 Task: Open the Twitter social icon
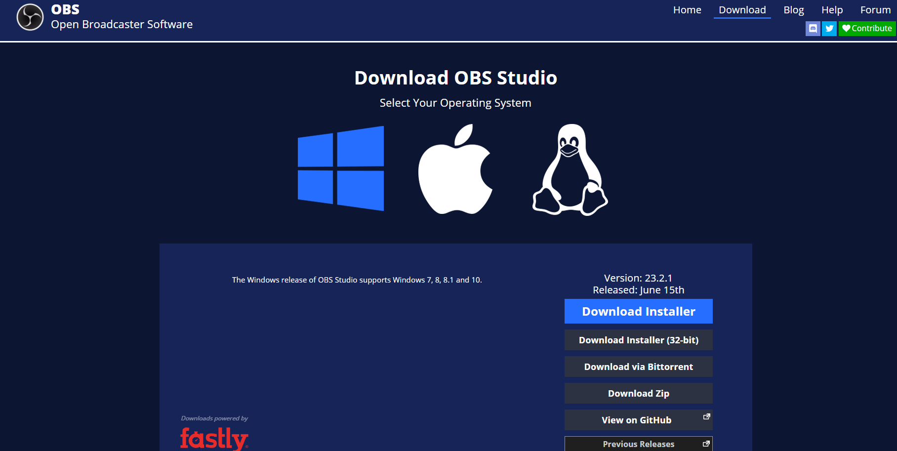pyautogui.click(x=829, y=29)
